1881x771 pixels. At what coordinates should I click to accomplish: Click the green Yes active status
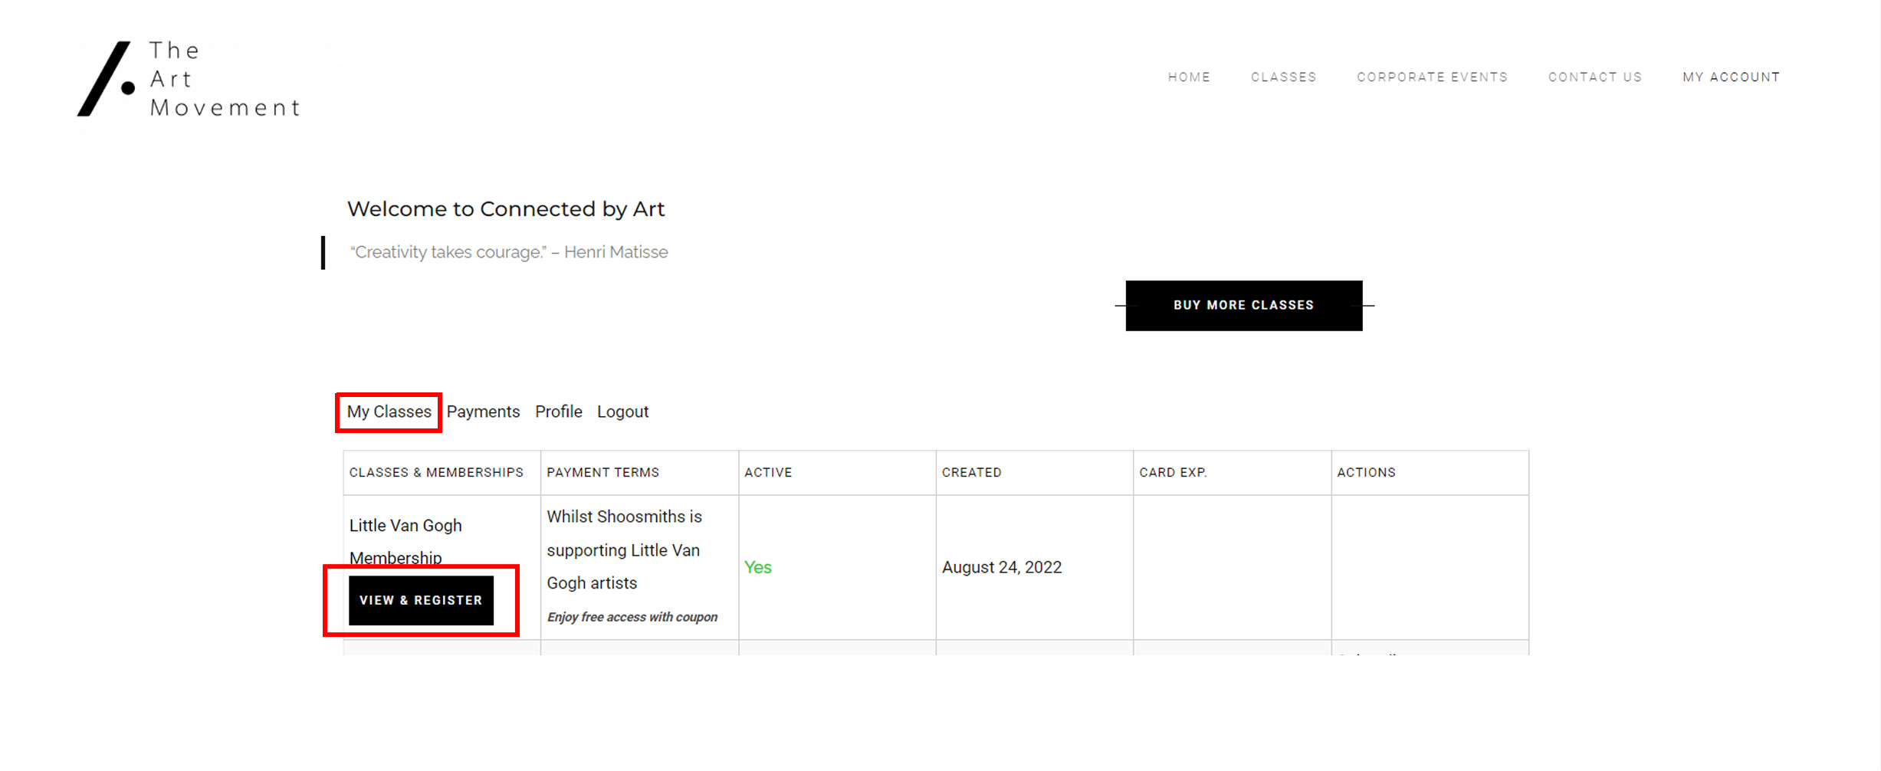tap(757, 568)
